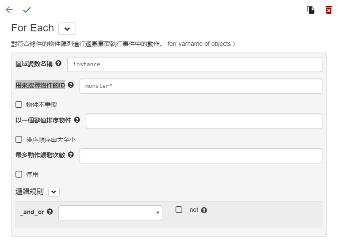Open help icon beside 最多動作觸發次數
Screen dimensions: 337x242
[x=71, y=155]
